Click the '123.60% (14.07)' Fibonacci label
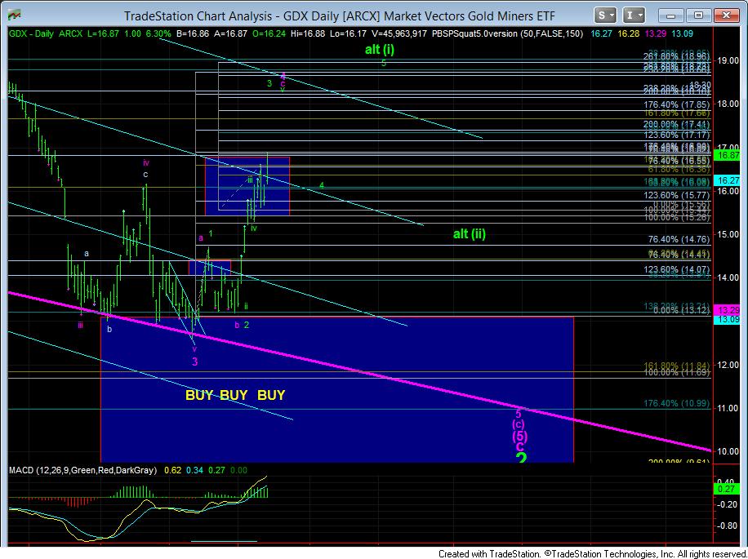The image size is (748, 559). [677, 270]
